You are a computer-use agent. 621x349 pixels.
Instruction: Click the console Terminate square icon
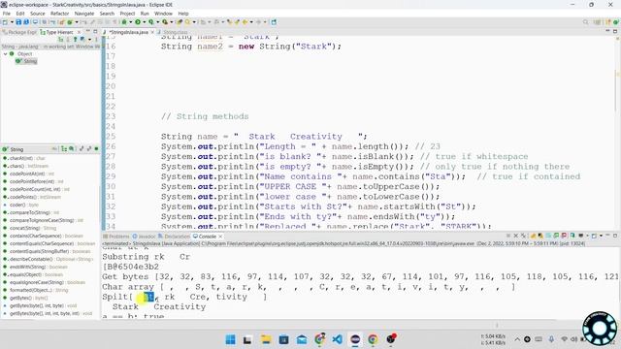tap(508, 236)
